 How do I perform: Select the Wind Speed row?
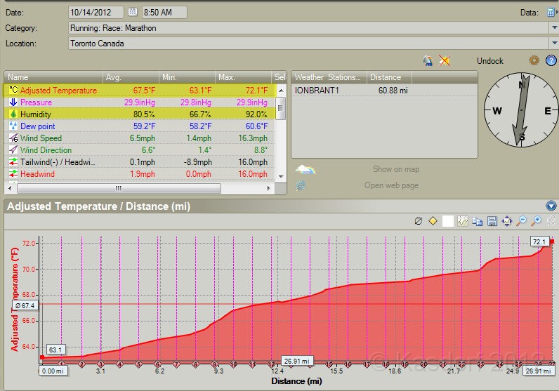tap(41, 138)
